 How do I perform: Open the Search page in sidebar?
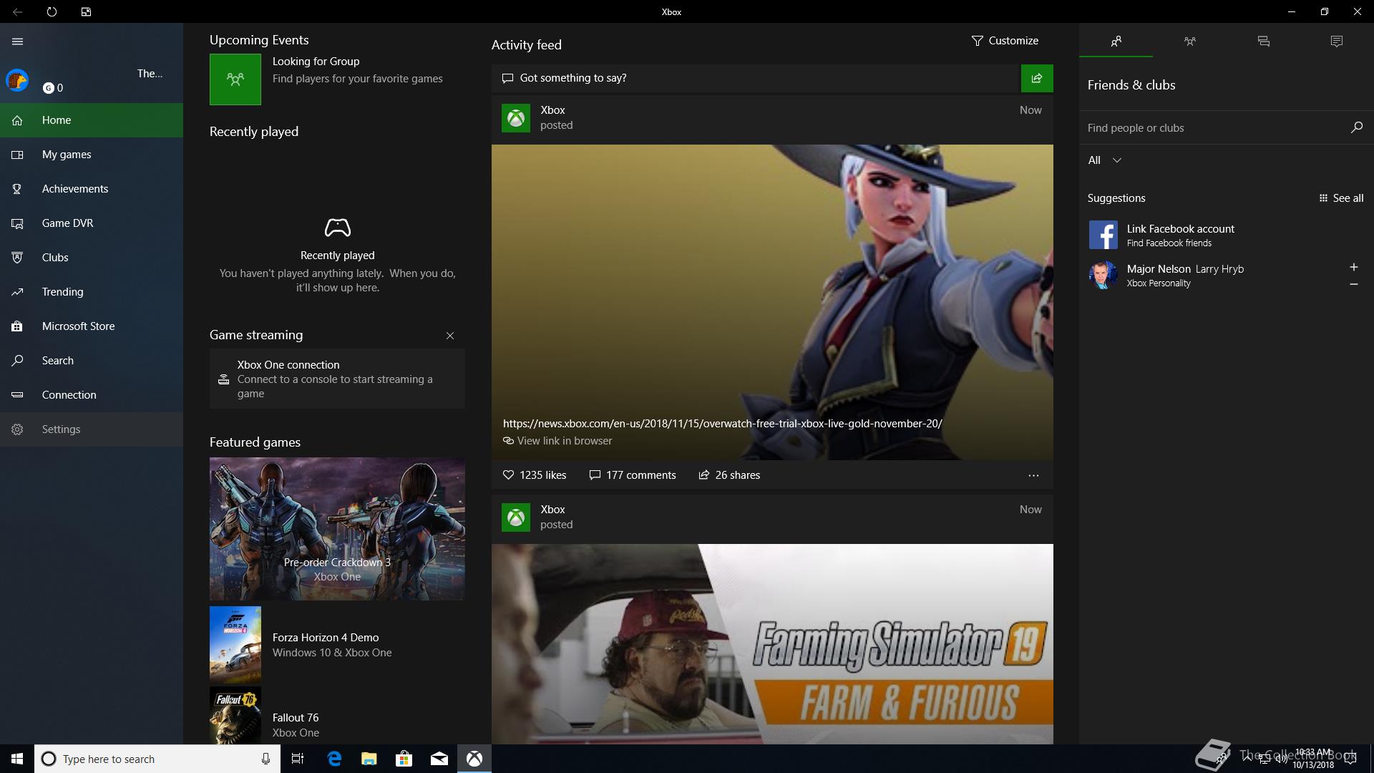click(92, 361)
